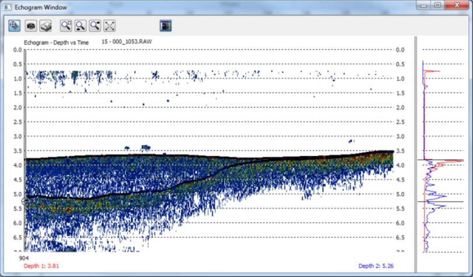Click the Depth 1: 3.81 readout
Image resolution: width=473 pixels, height=277 pixels.
tap(41, 266)
